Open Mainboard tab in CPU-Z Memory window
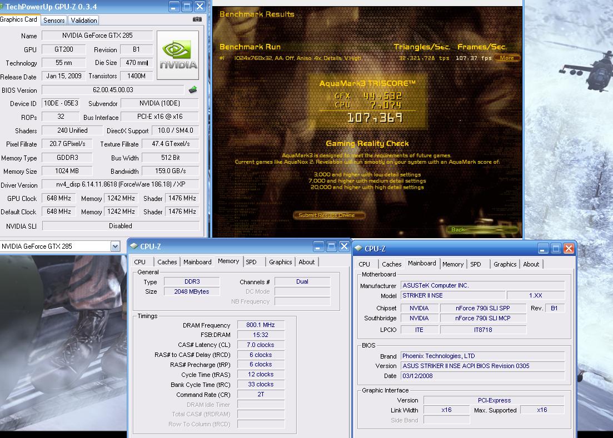The height and width of the screenshot is (438, 613). [x=197, y=262]
